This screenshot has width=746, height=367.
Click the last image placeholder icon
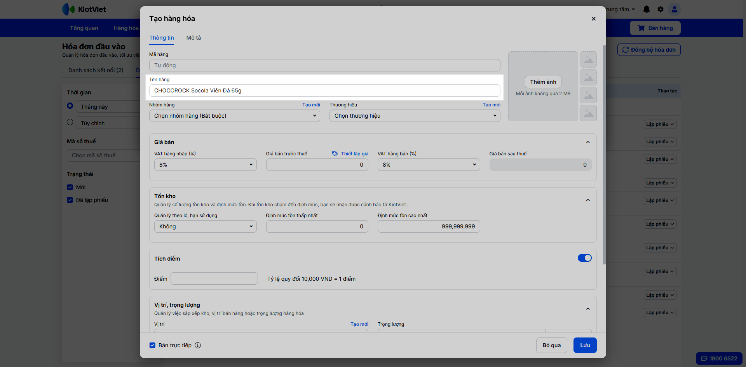click(588, 113)
